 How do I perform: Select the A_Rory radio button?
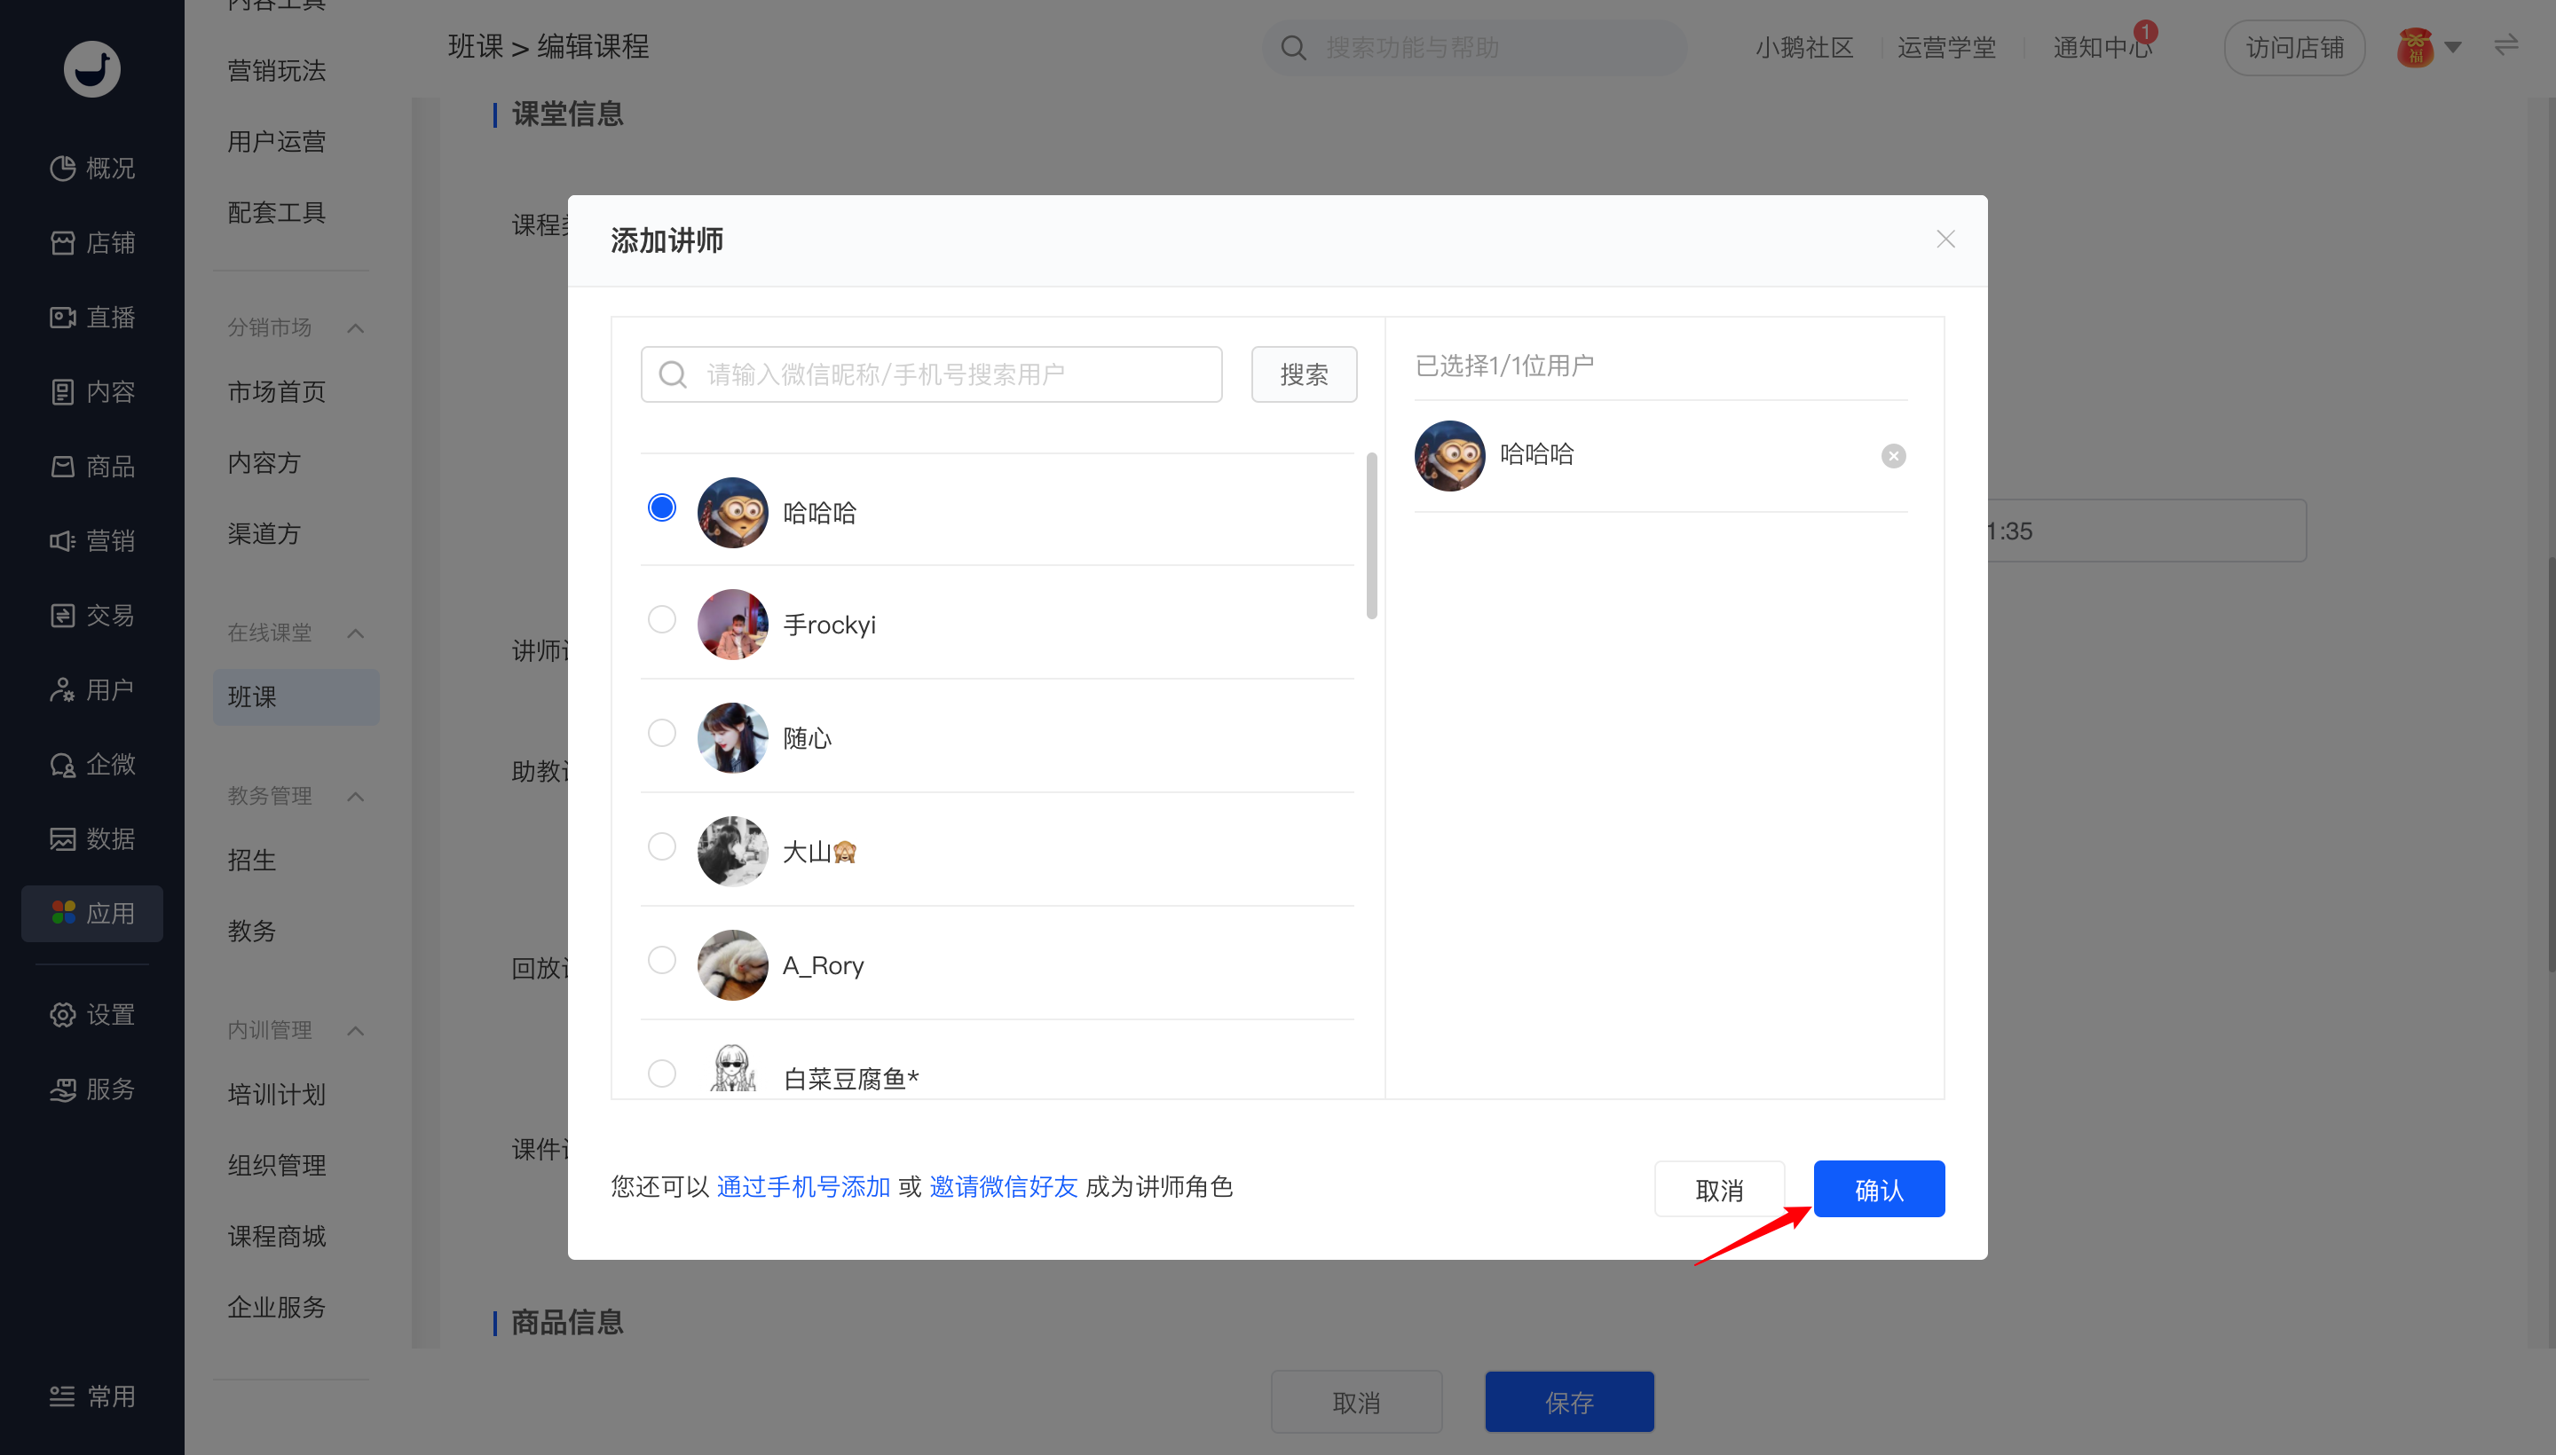(x=662, y=960)
